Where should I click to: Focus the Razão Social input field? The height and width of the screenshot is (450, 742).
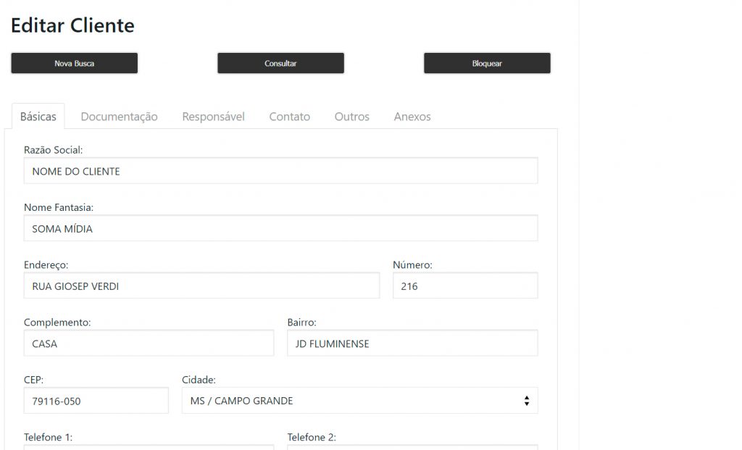point(280,171)
